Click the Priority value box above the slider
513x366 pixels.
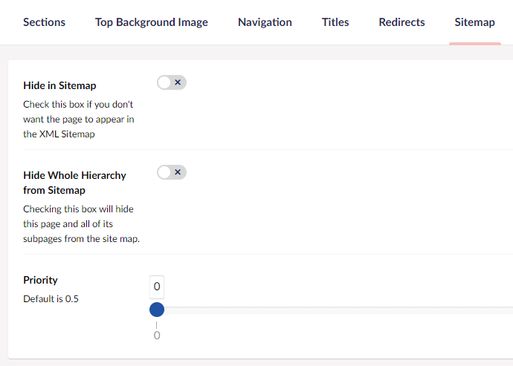point(157,287)
